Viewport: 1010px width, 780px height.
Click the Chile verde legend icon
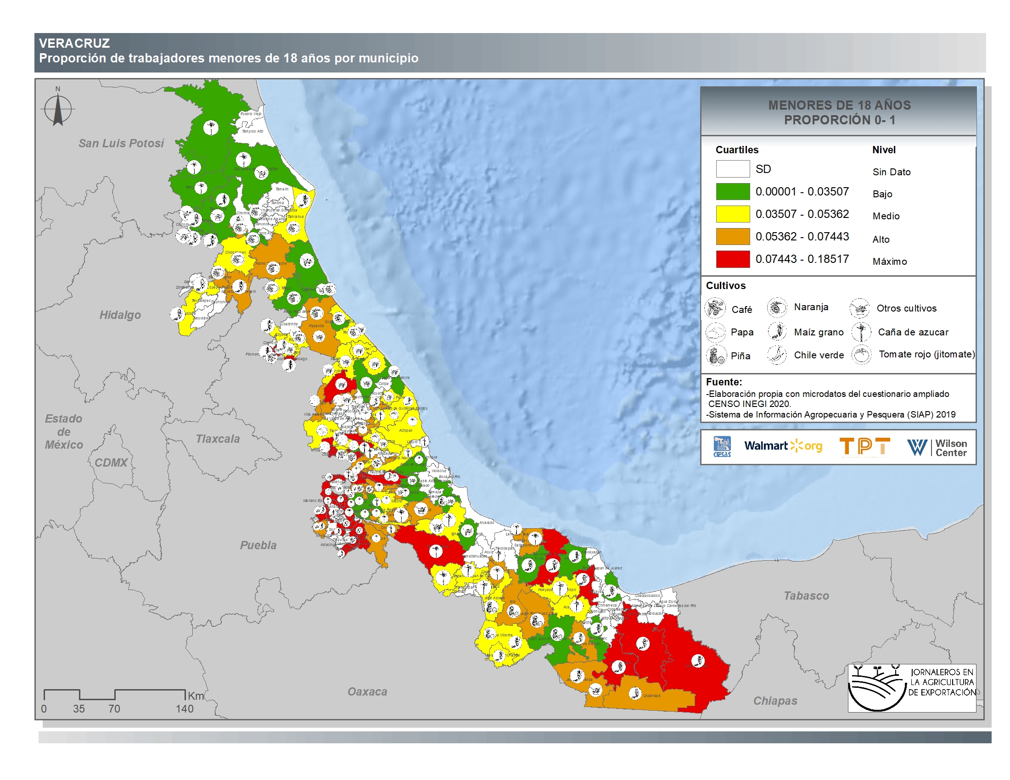(777, 355)
